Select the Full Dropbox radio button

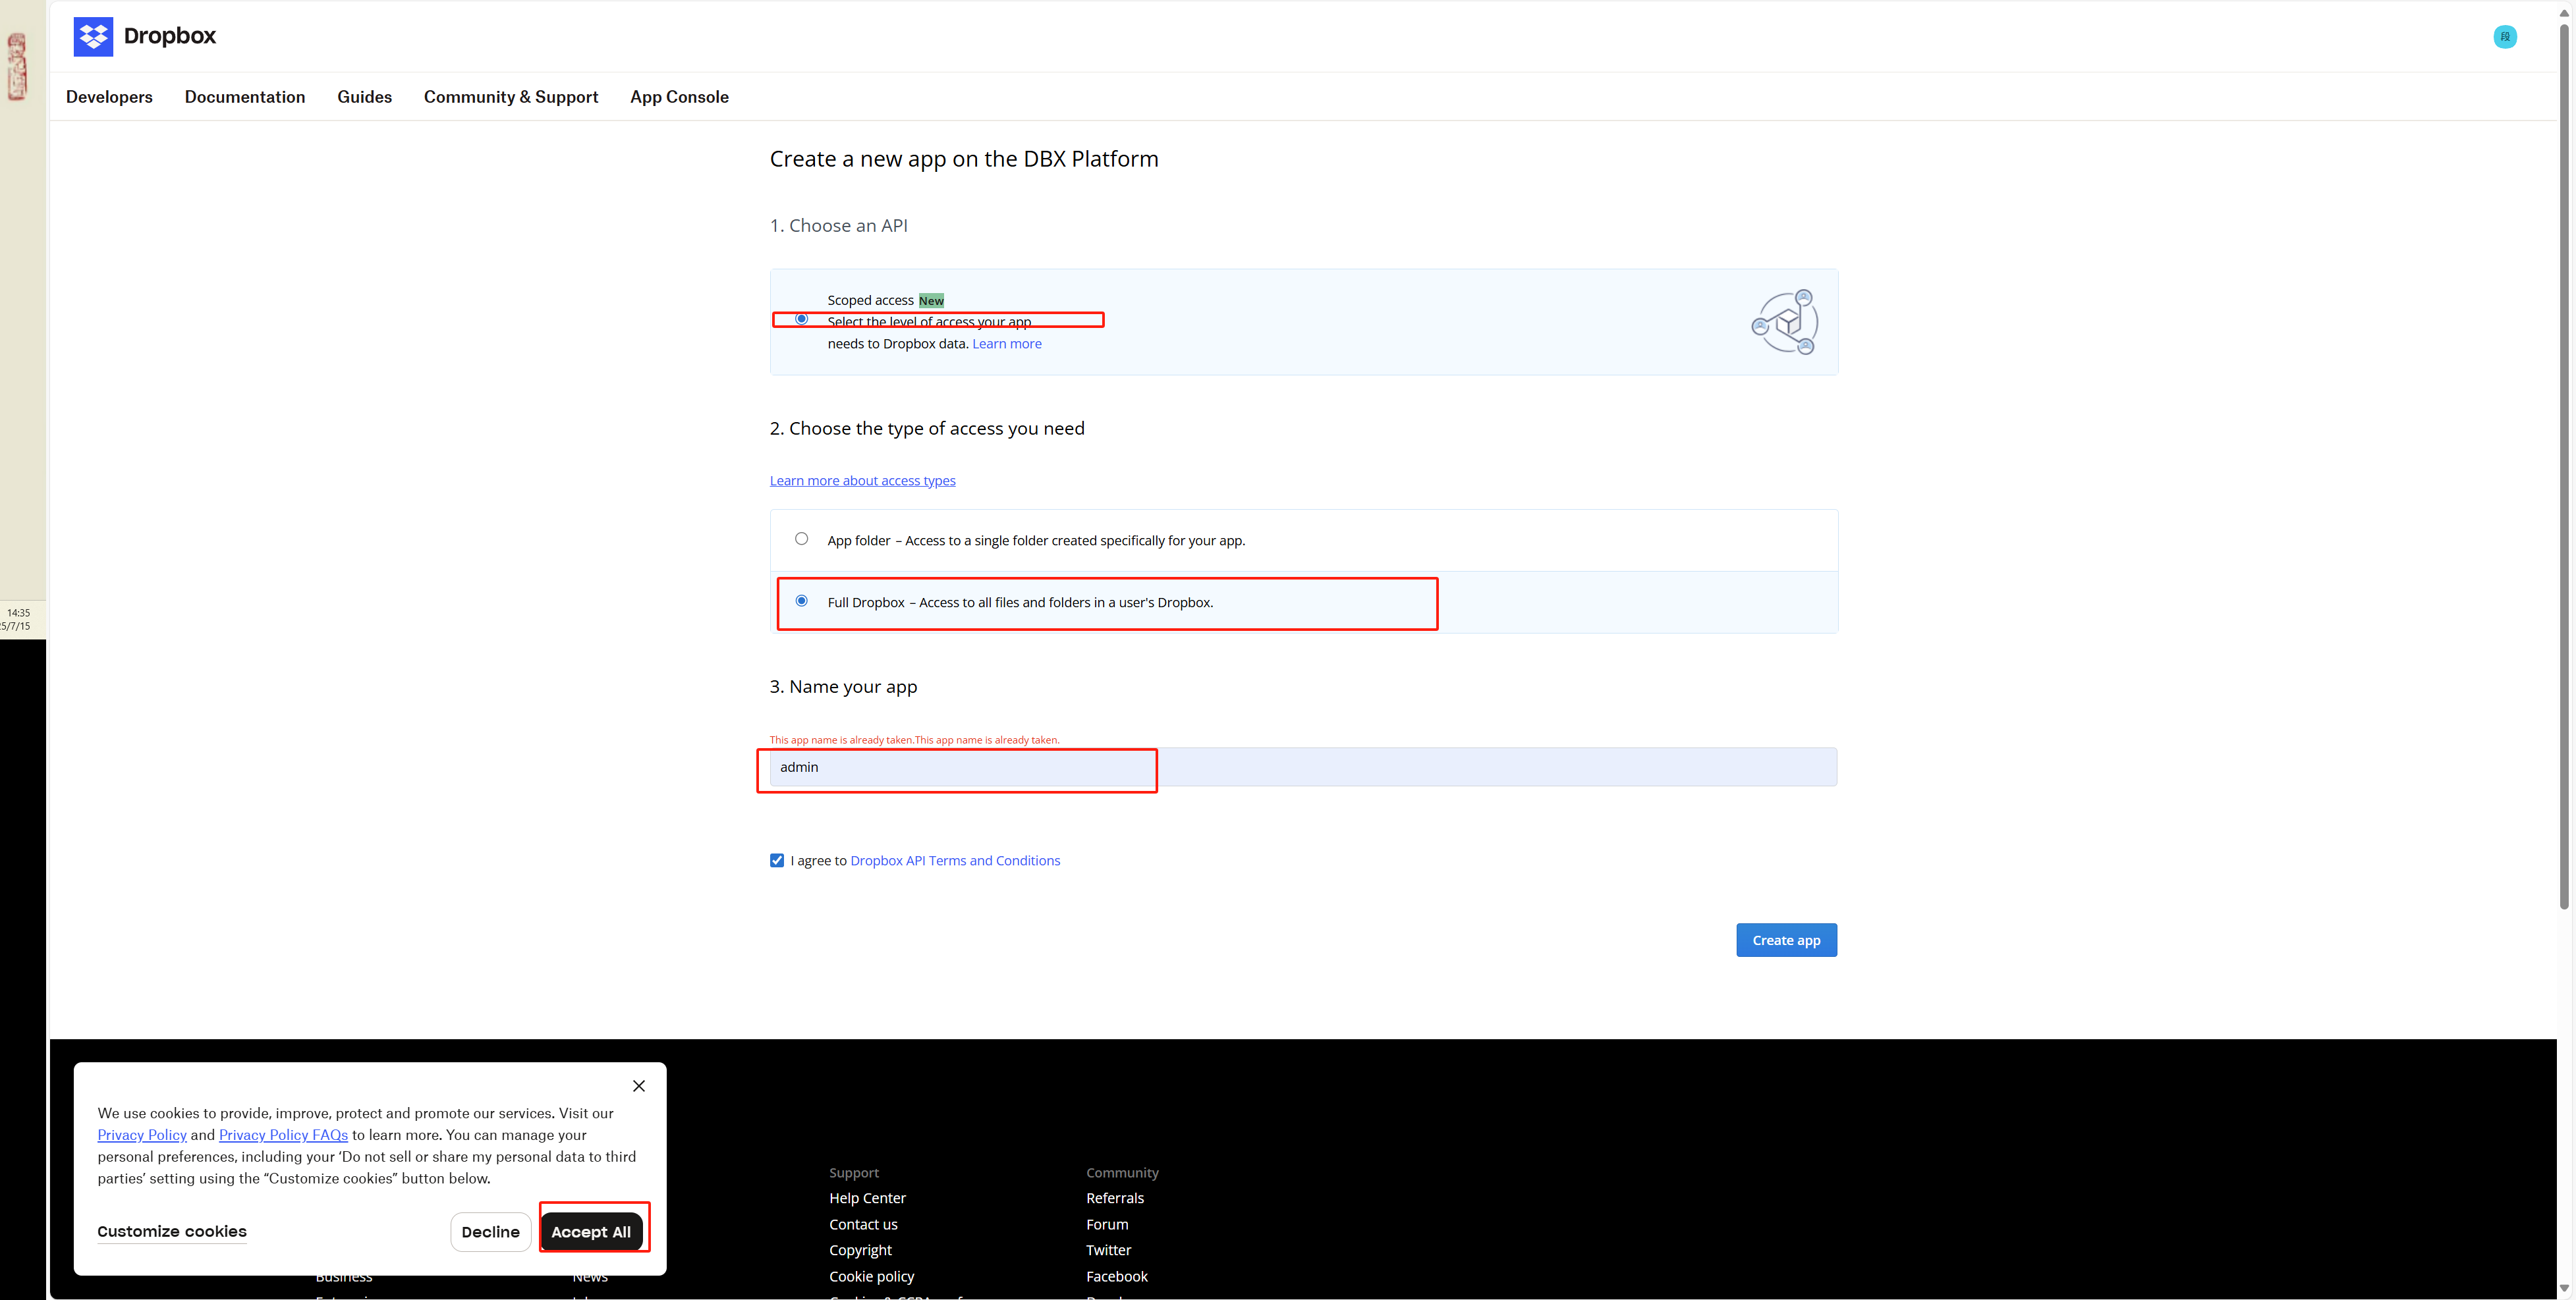coord(801,601)
